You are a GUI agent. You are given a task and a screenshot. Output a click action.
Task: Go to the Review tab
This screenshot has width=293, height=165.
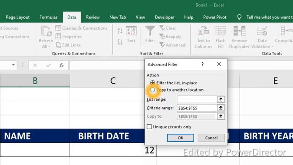(92, 17)
